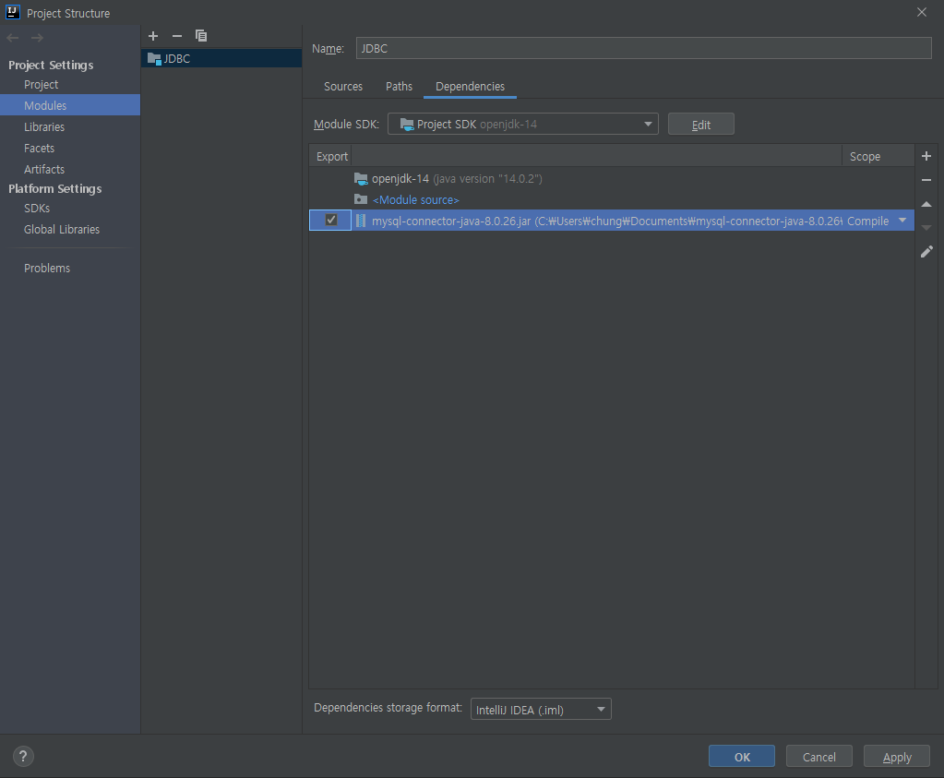Navigate back with left arrow
Screen dimensions: 944x778
(13, 38)
